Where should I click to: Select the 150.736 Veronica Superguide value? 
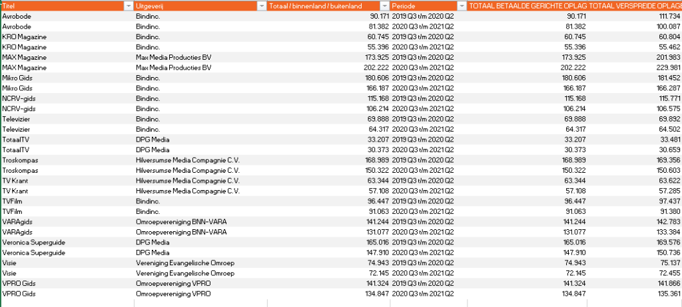(x=635, y=253)
